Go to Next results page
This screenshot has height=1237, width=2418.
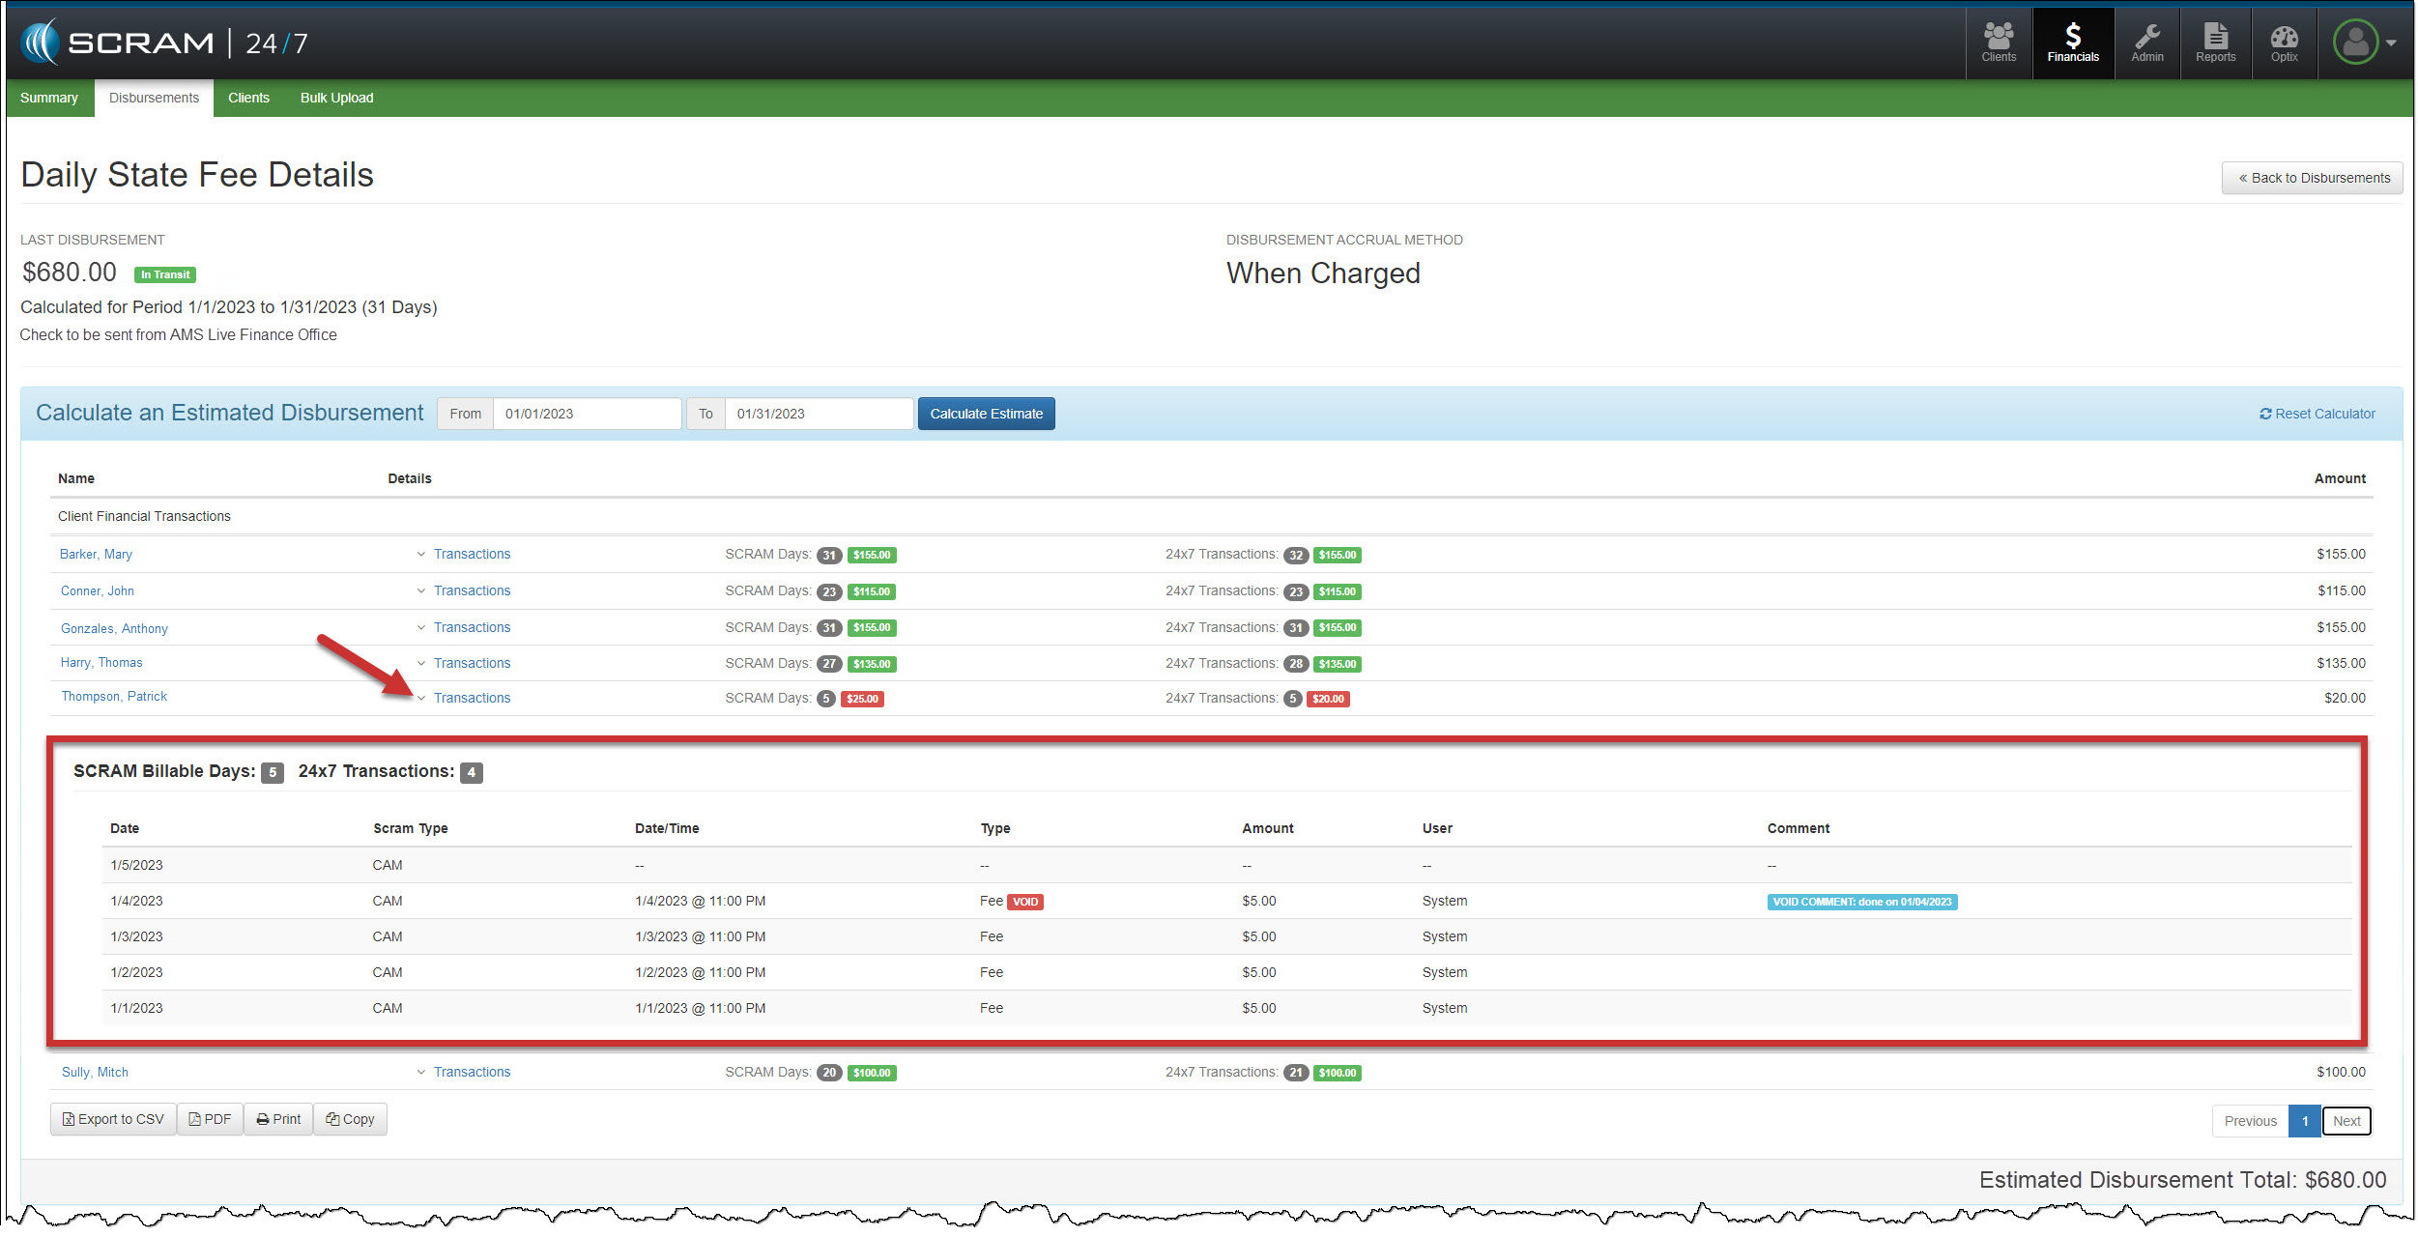pos(2346,1121)
